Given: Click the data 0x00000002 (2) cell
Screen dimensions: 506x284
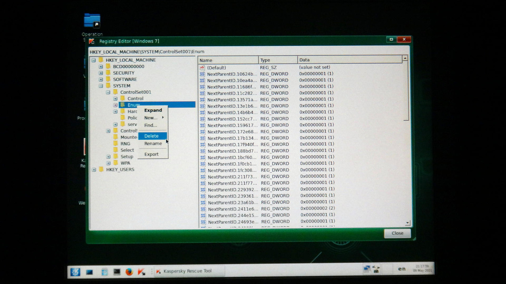Looking at the screenshot, I should (318, 208).
